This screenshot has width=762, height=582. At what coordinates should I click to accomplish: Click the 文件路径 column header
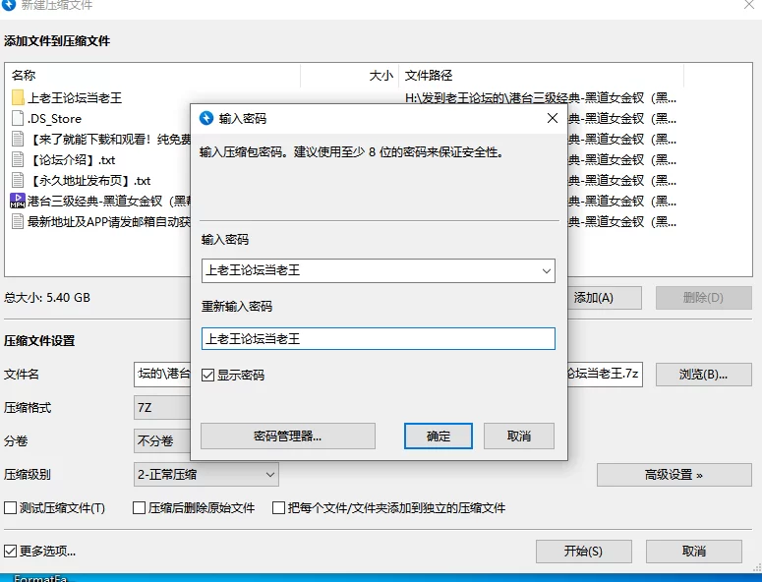pyautogui.click(x=541, y=76)
